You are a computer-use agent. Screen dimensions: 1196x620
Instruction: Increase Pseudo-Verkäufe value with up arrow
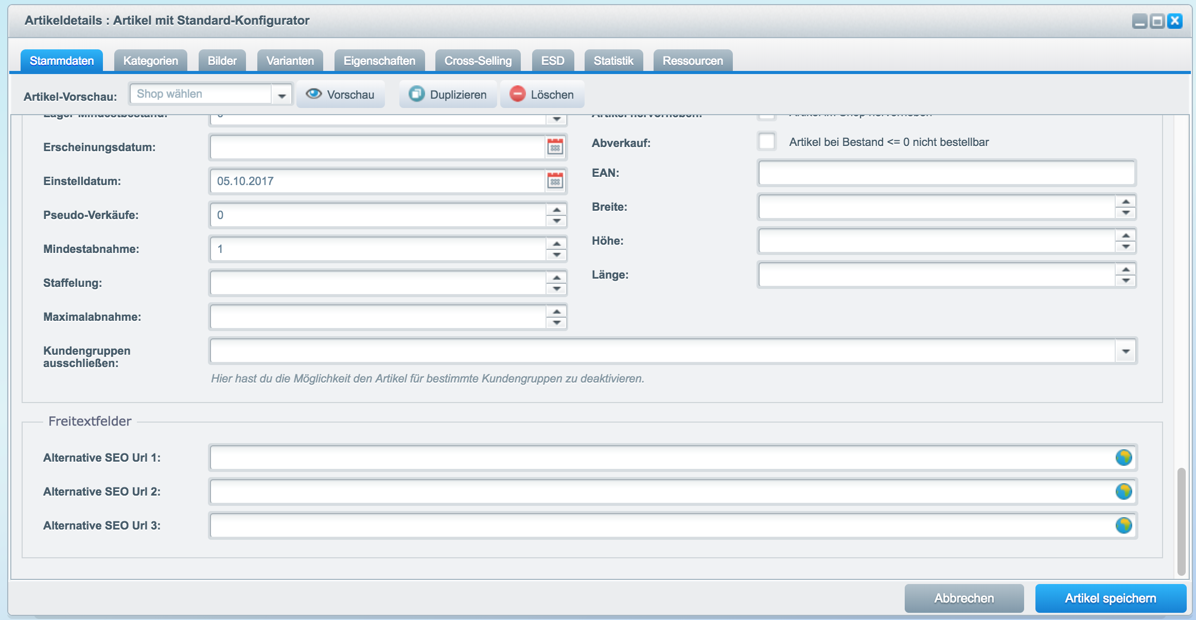pos(556,210)
